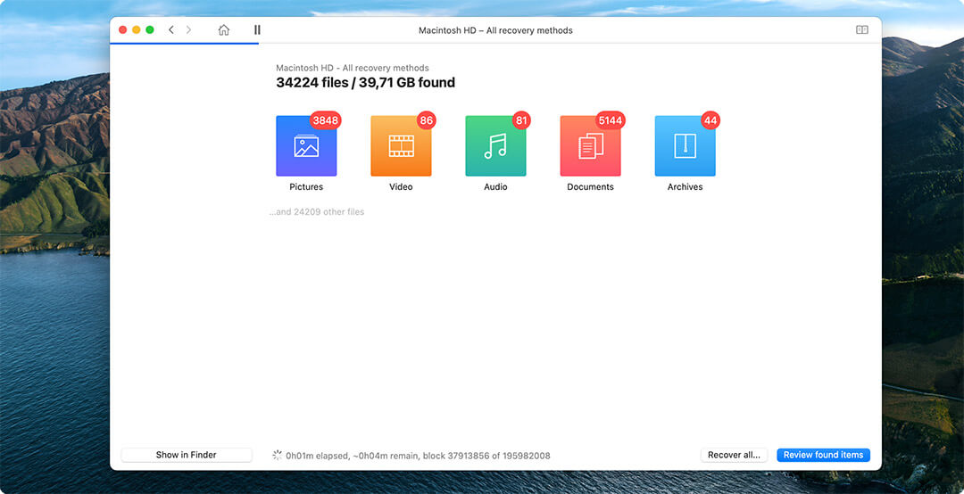Viewport: 964px width, 494px height.
Task: Go back with left chevron arrow
Action: pyautogui.click(x=170, y=30)
